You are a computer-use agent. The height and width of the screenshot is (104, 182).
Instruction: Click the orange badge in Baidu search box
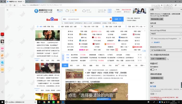click(110, 19)
